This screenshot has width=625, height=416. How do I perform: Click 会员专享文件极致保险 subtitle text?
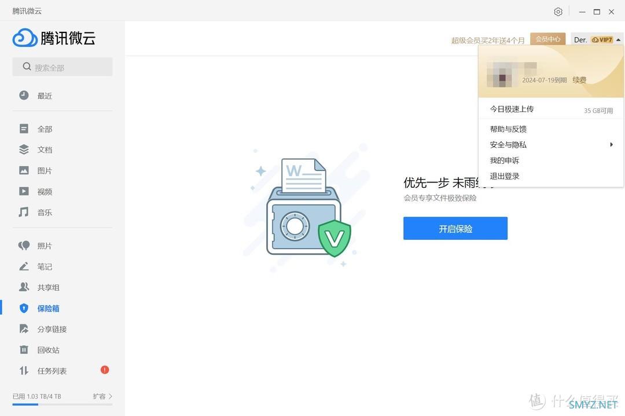coord(440,198)
